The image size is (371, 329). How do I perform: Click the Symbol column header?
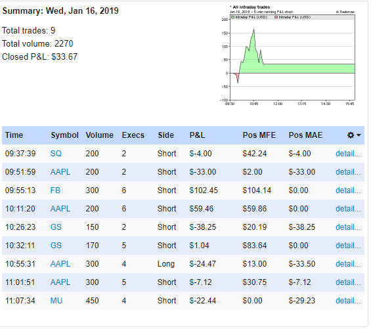click(x=64, y=135)
